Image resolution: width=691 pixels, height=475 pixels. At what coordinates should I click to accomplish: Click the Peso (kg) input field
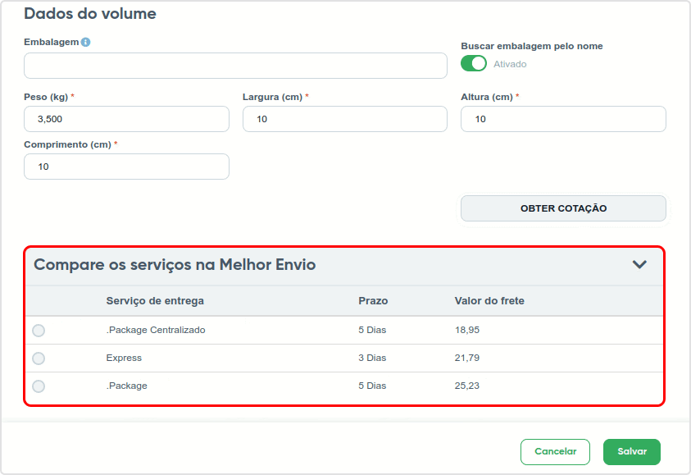[x=126, y=119]
